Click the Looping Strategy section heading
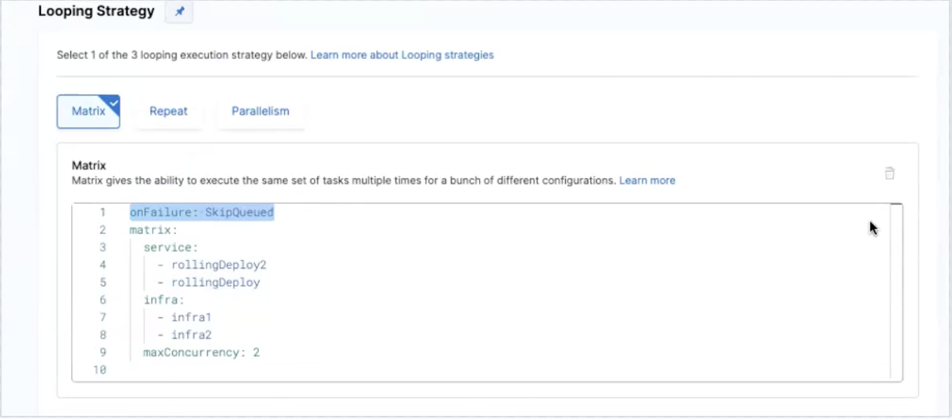The image size is (952, 419). 96,12
